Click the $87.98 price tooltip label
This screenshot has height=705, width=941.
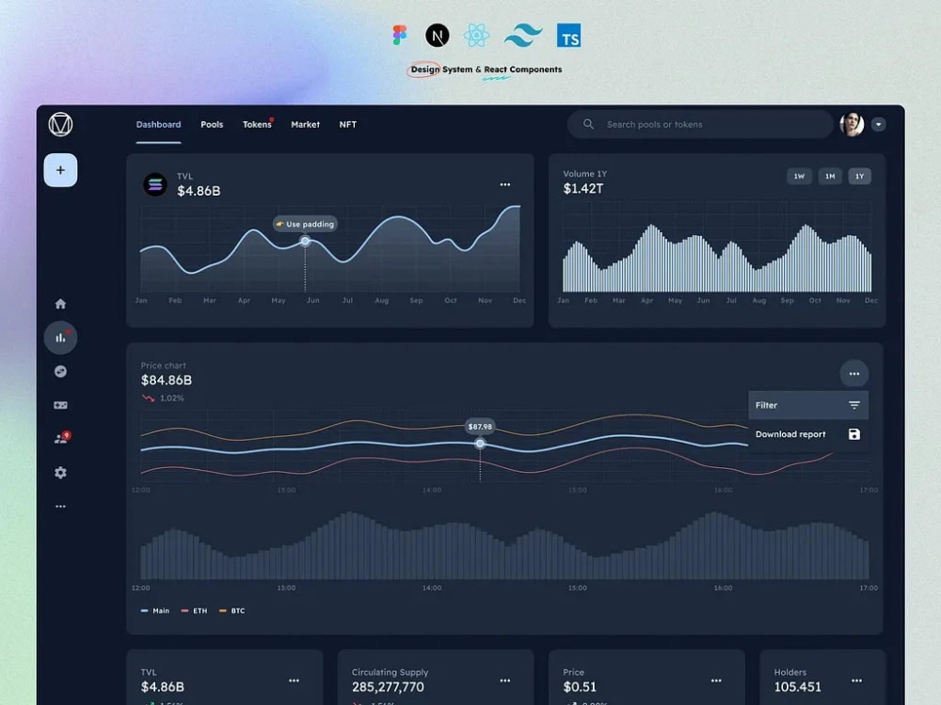pyautogui.click(x=480, y=427)
